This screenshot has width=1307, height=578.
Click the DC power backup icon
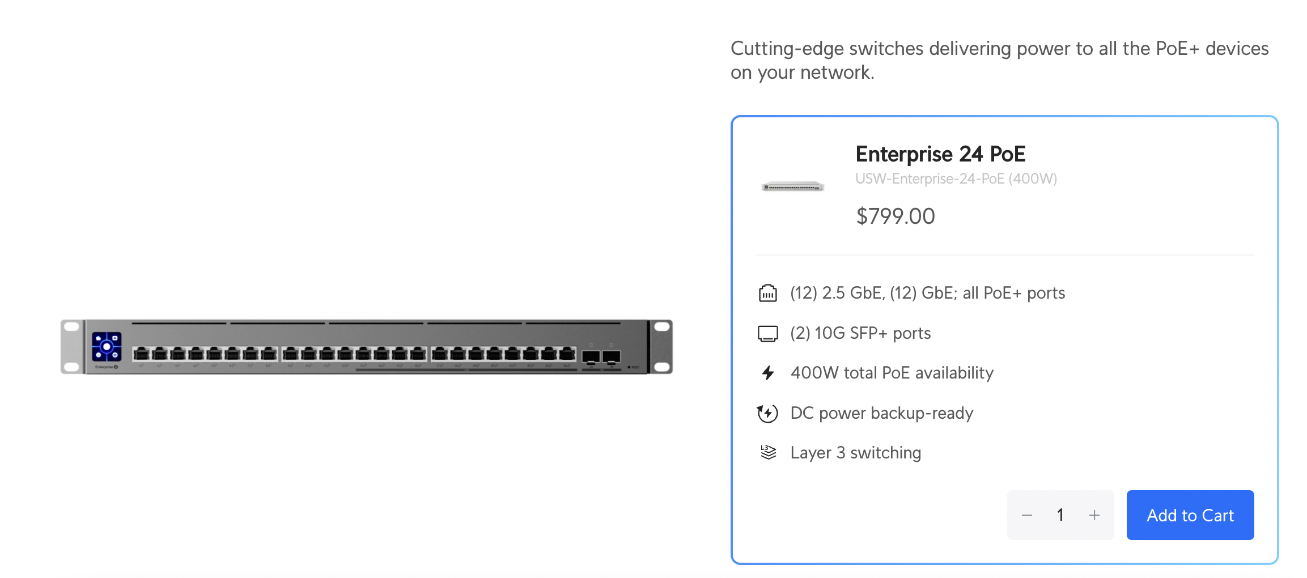point(767,413)
